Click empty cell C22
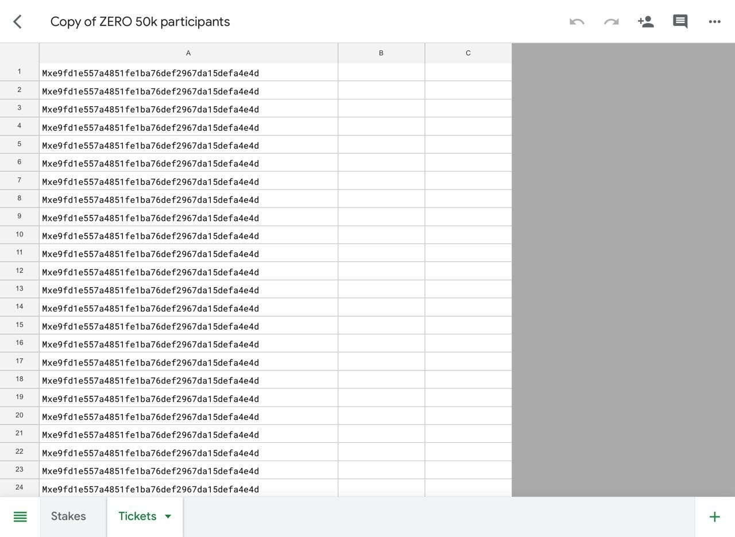Viewport: 735px width, 537px height. click(x=468, y=453)
